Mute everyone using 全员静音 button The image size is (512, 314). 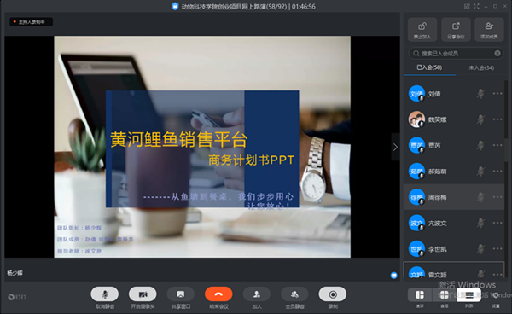[x=294, y=294]
